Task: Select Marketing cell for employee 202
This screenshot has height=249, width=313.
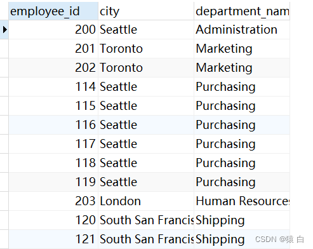Action: [x=242, y=68]
